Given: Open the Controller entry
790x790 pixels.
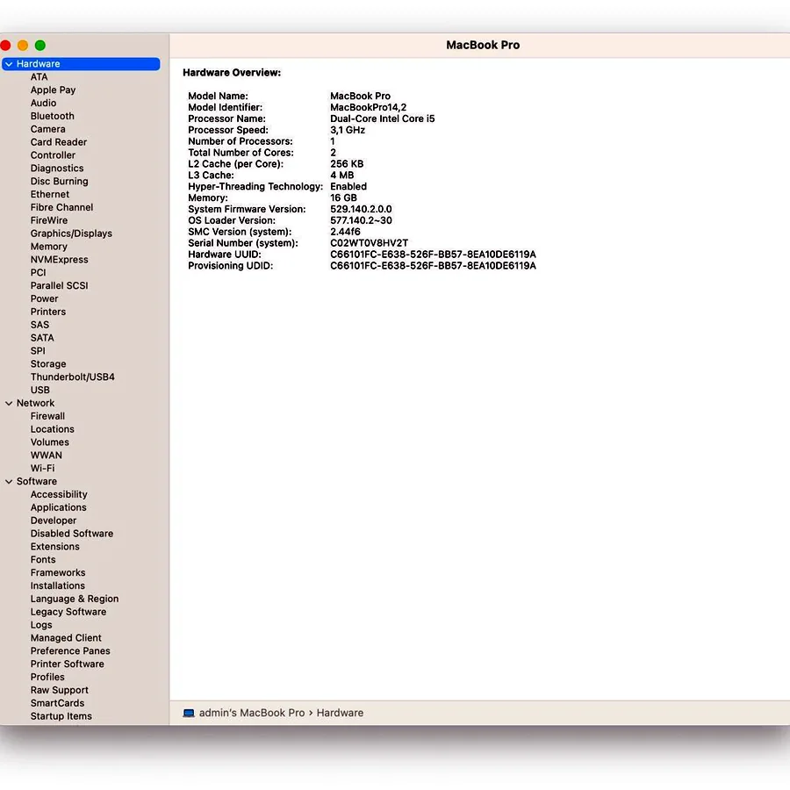Looking at the screenshot, I should point(53,155).
